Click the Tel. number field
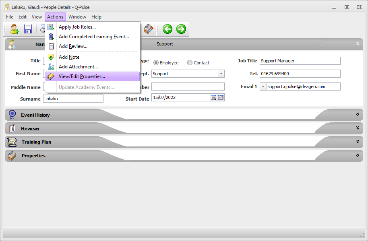 [300, 74]
